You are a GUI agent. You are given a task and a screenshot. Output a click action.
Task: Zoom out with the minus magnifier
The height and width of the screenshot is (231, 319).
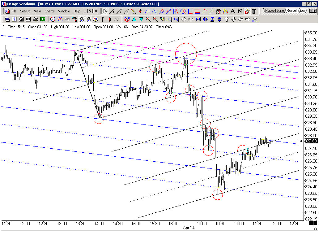tap(155, 19)
